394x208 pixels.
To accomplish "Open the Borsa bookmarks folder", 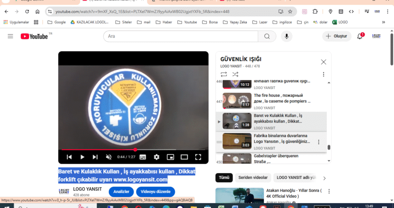I will (210, 22).
